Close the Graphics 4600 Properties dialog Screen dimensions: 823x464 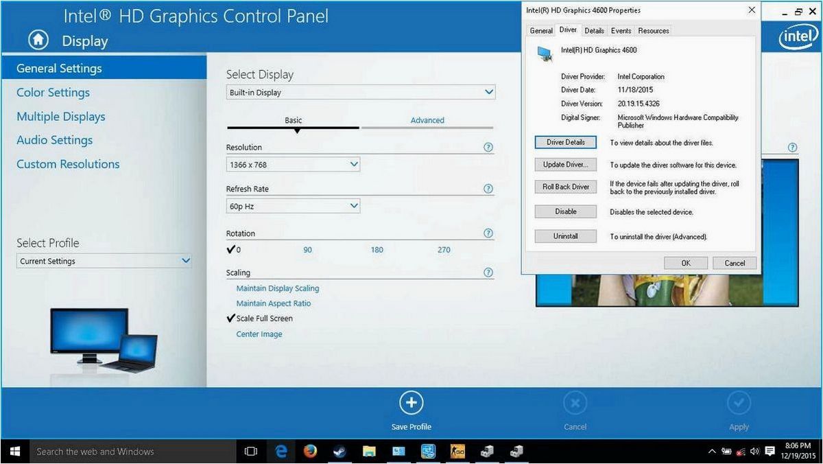(x=752, y=10)
